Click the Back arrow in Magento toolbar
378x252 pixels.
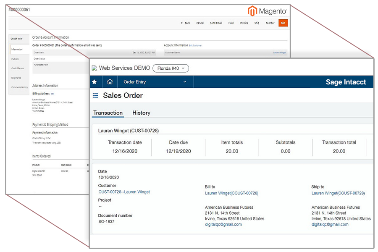click(x=185, y=23)
